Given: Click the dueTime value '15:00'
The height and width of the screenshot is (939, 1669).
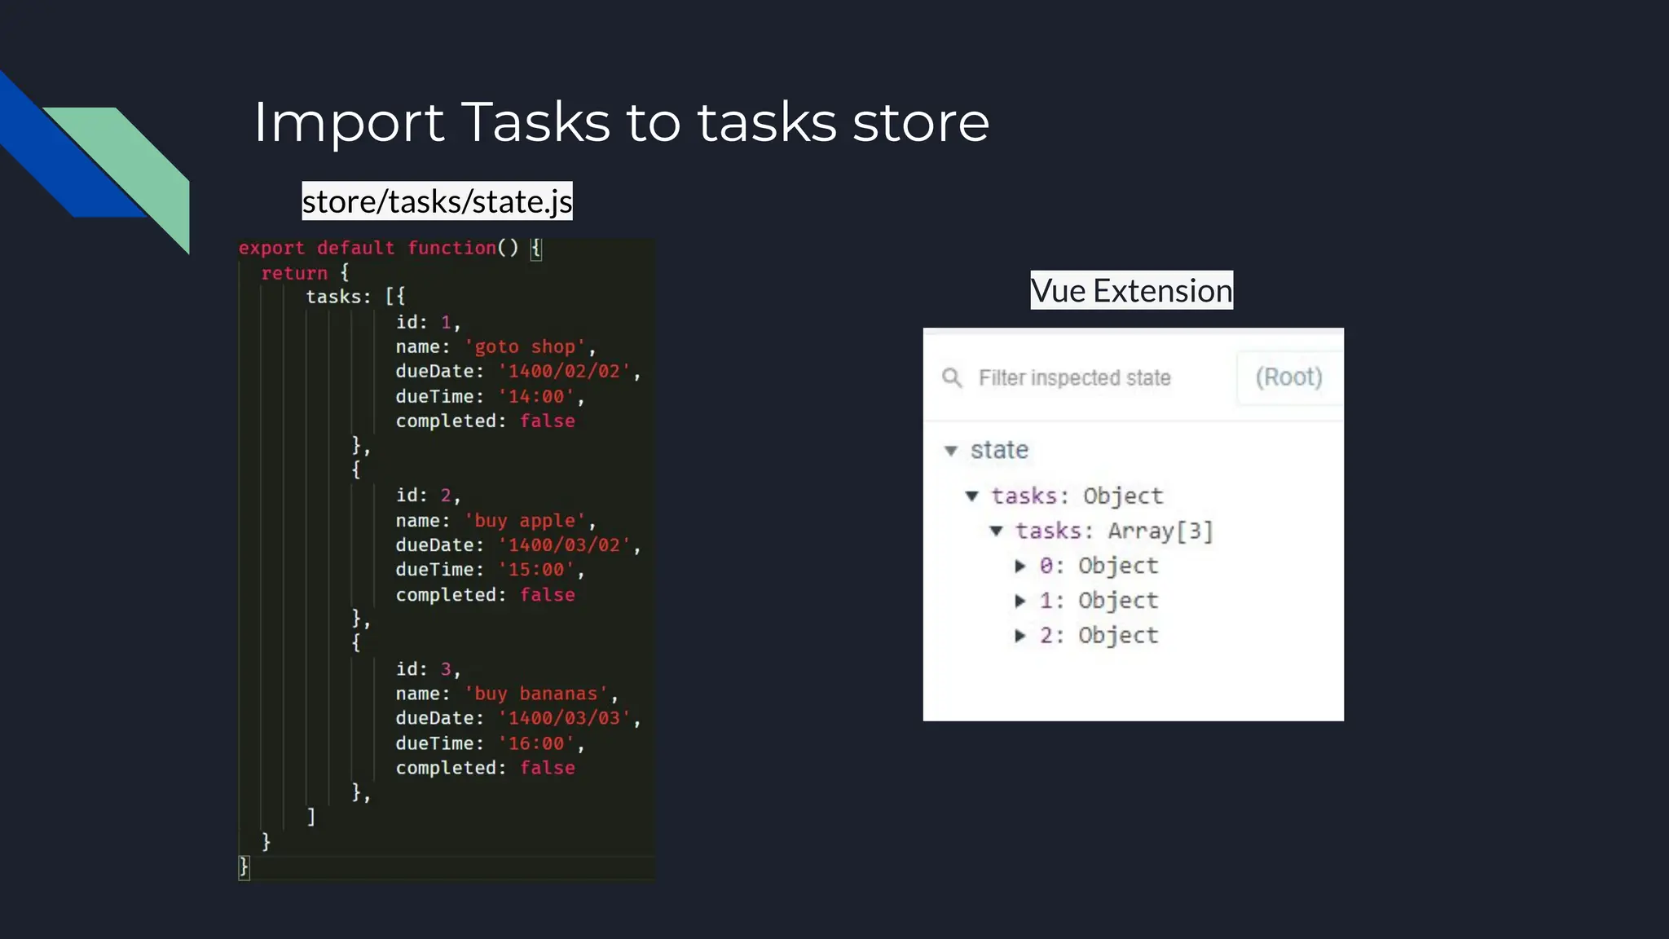Looking at the screenshot, I should click(x=536, y=570).
